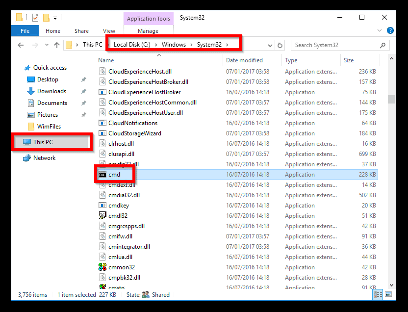408x312 pixels.
Task: Open the Customize Quick Access Toolbar dropdown
Action: [55, 18]
